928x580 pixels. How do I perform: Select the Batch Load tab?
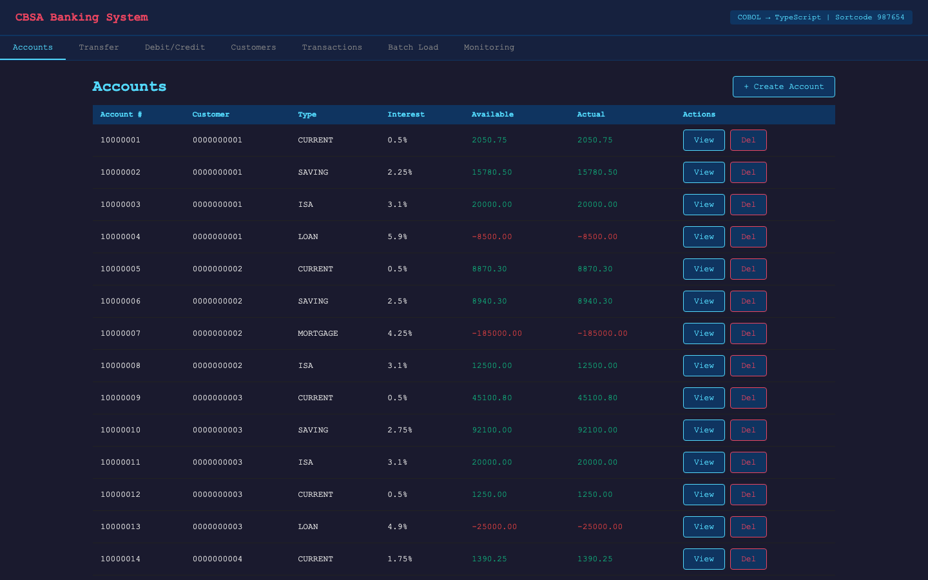point(412,48)
